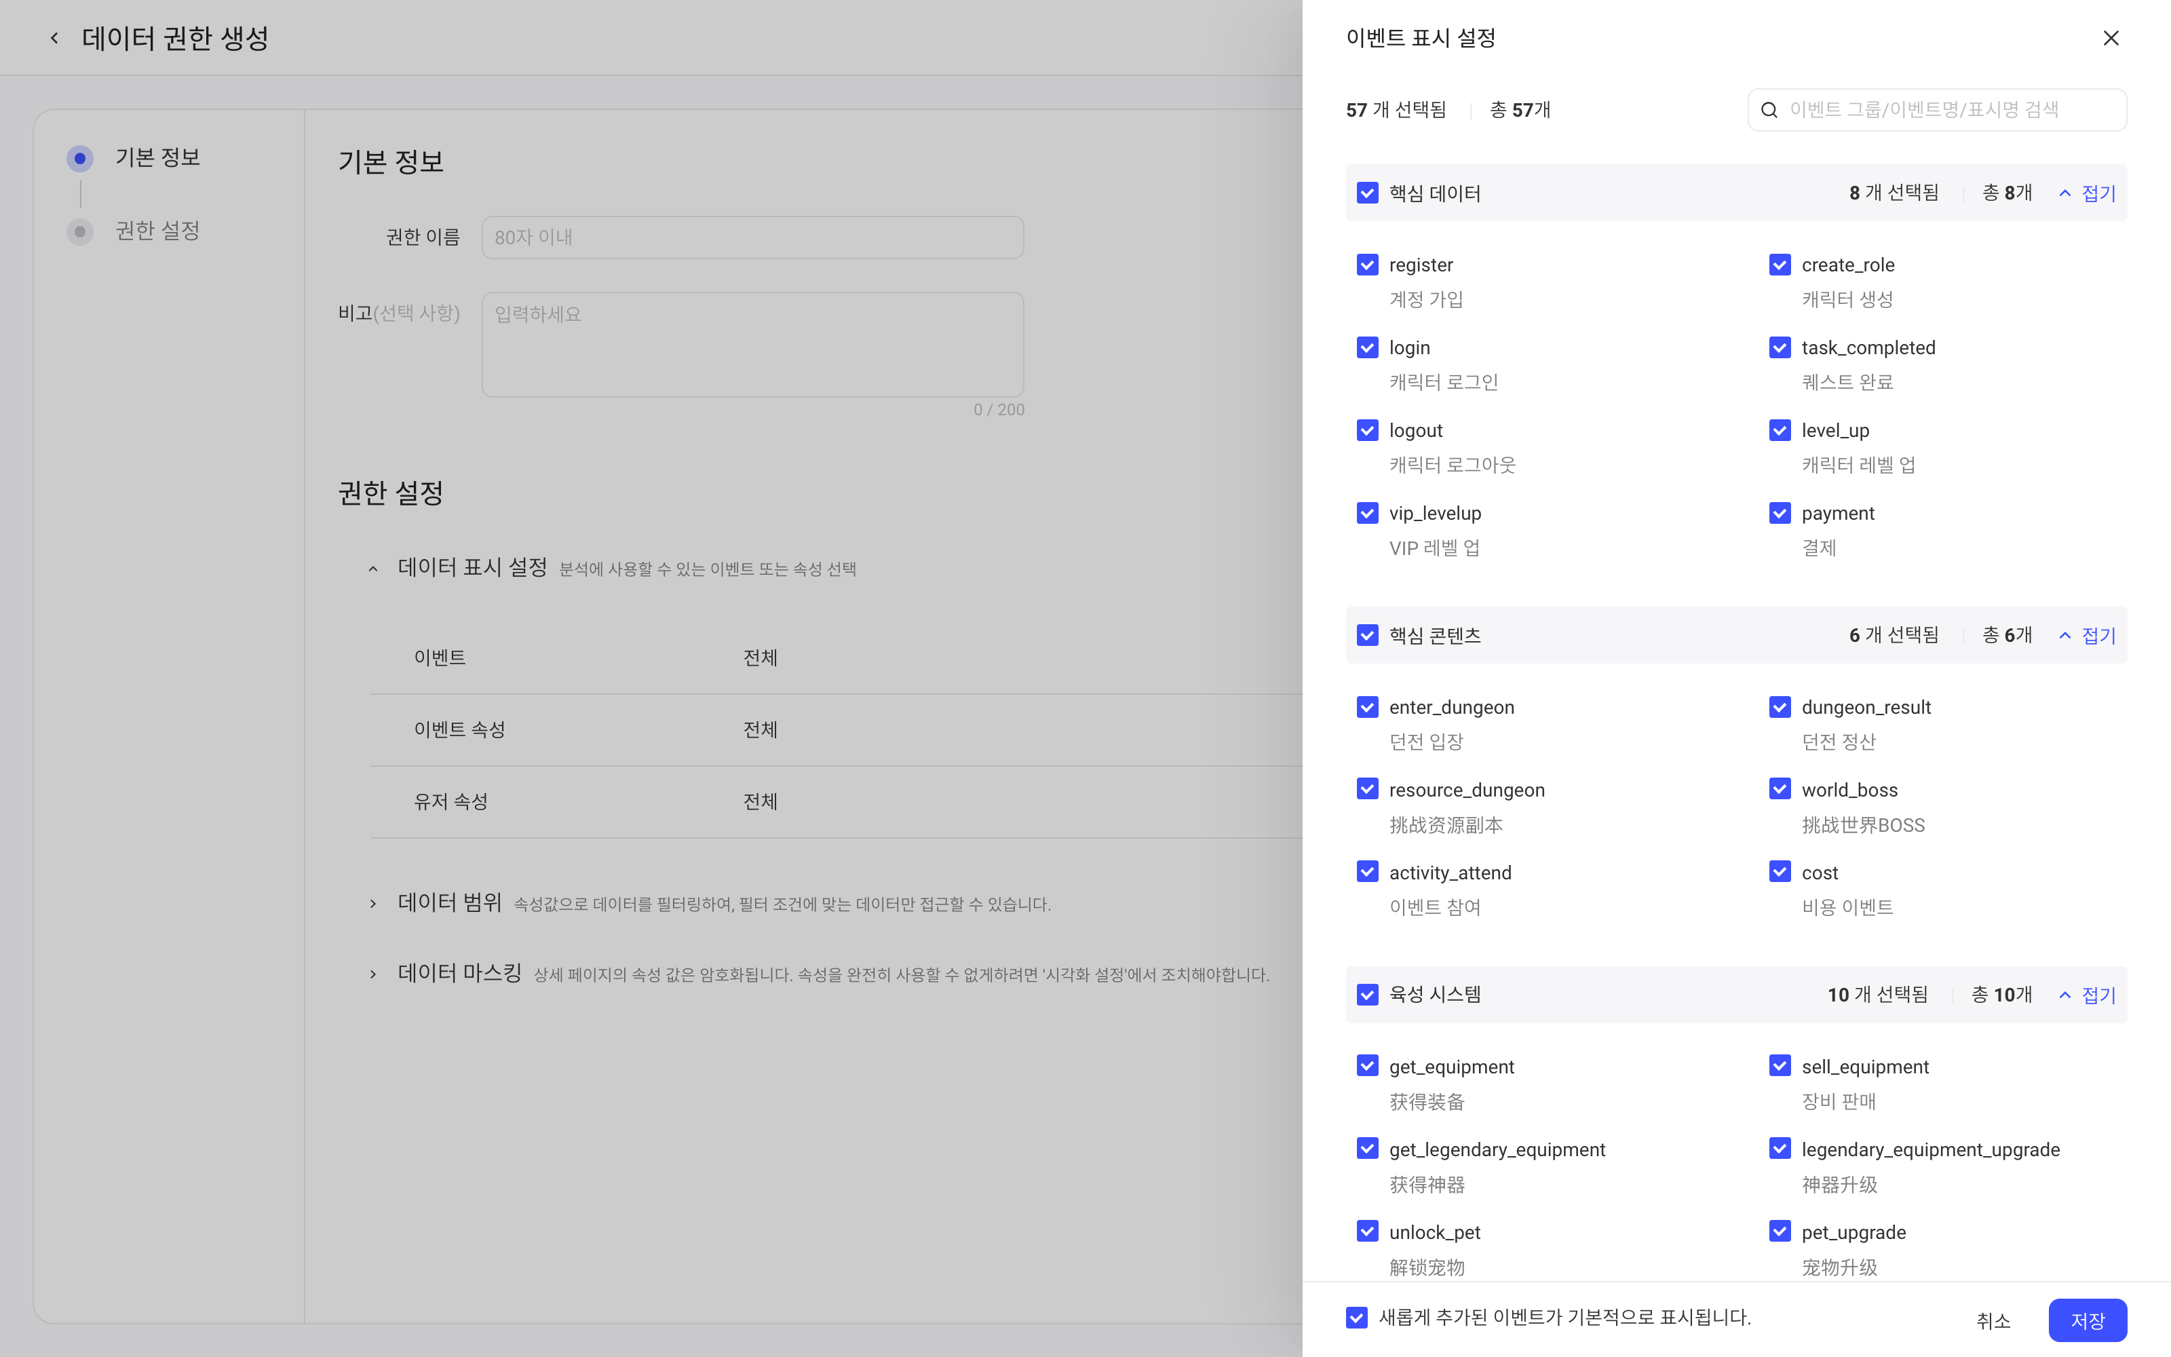This screenshot has height=1357, width=2171.
Task: Collapse the 핵심 콘텐츠 group chevron
Action: click(x=2065, y=636)
